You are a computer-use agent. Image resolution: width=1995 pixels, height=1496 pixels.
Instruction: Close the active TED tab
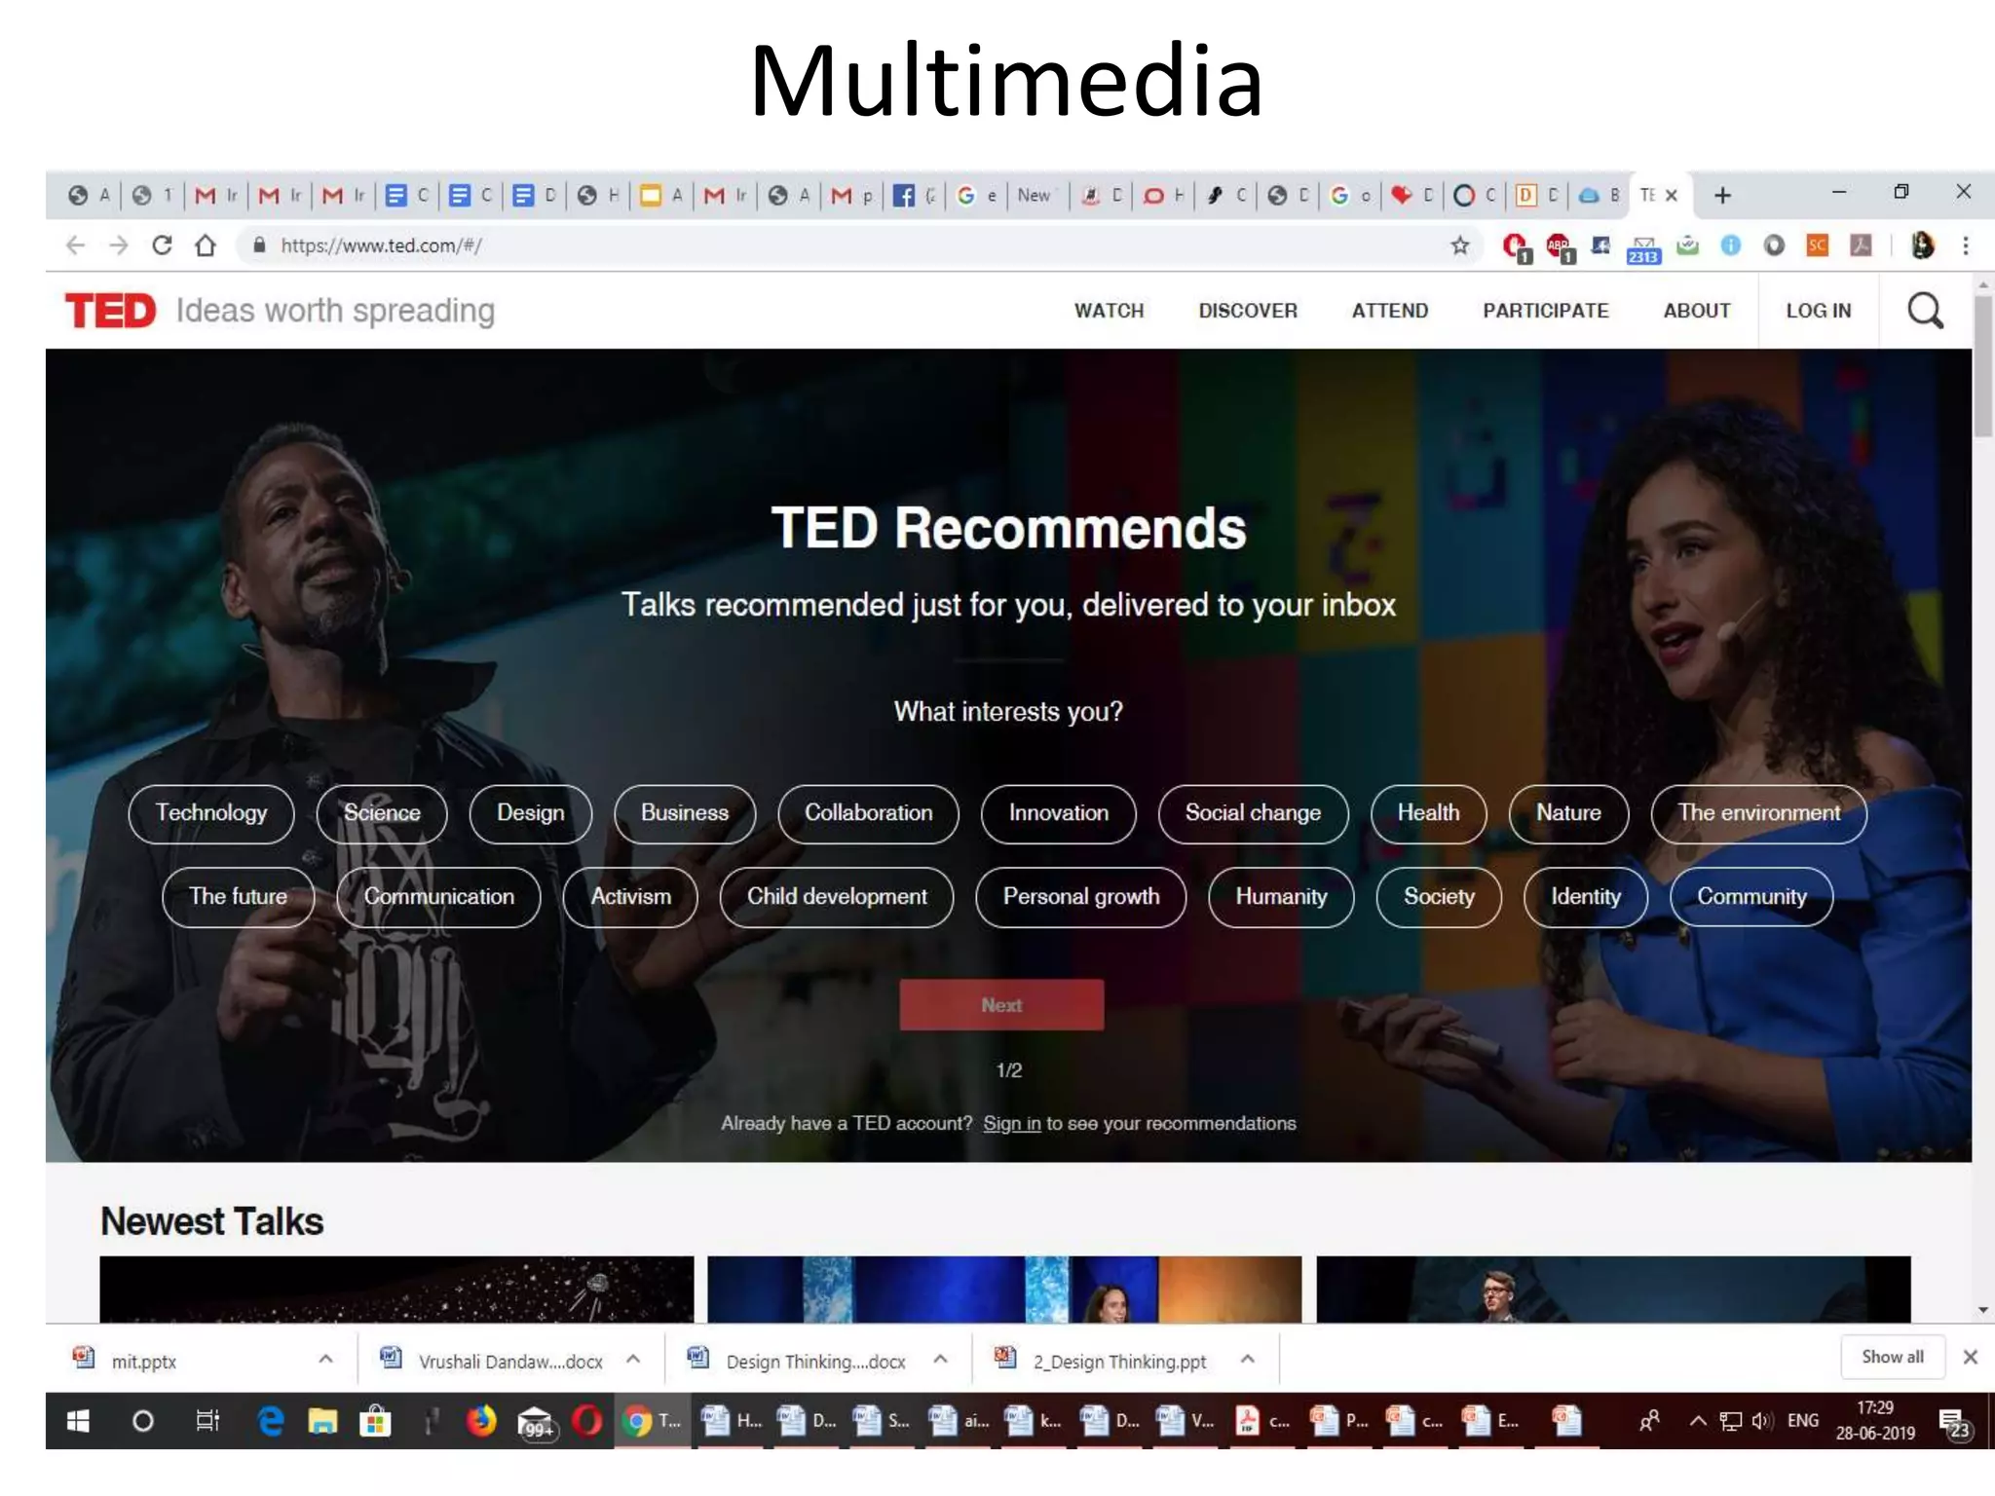(1672, 195)
